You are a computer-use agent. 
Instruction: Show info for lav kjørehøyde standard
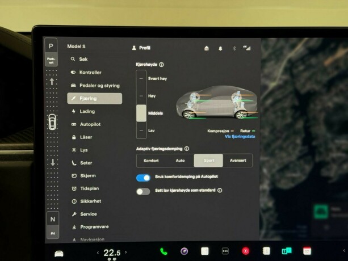[x=220, y=190]
